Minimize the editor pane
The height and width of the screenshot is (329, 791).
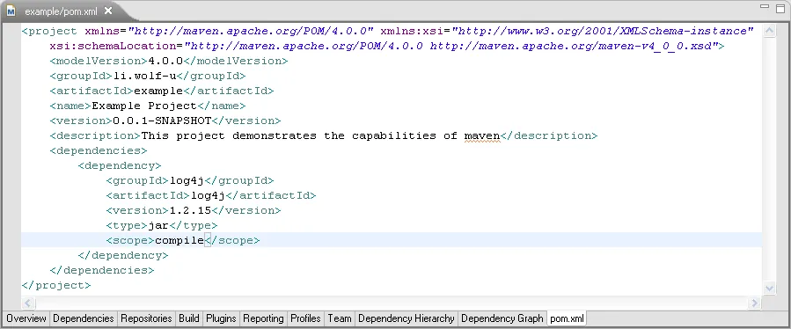[765, 7]
